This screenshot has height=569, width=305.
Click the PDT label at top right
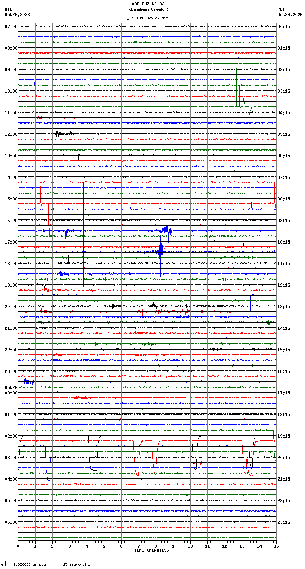click(x=281, y=9)
